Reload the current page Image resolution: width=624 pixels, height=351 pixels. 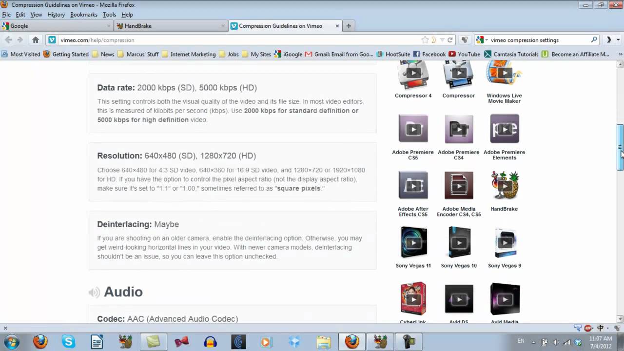pyautogui.click(x=450, y=40)
